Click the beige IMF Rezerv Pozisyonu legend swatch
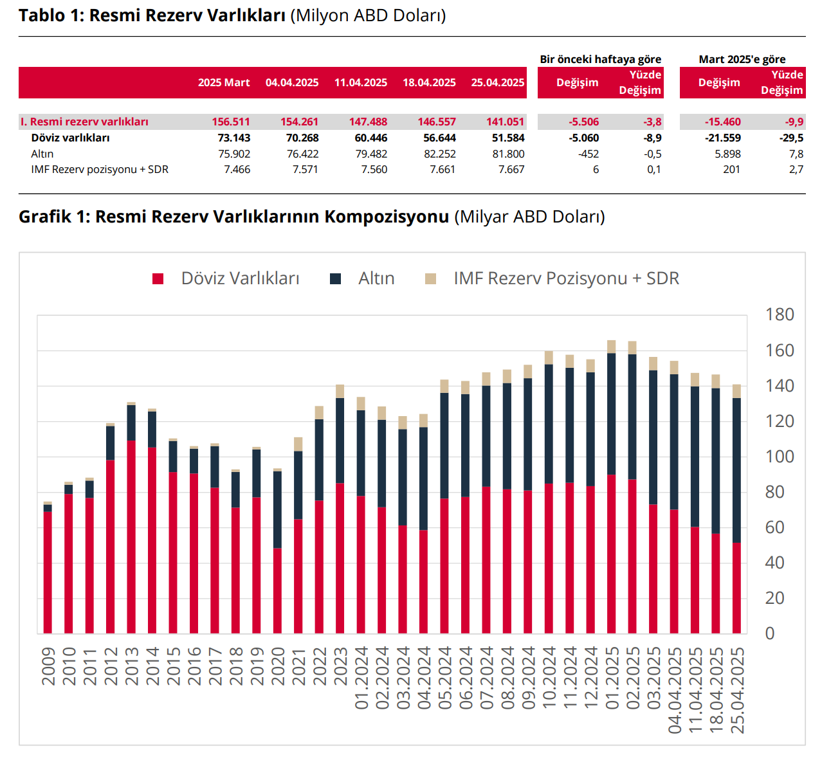Screen dimensions: 840x773 click(x=430, y=278)
